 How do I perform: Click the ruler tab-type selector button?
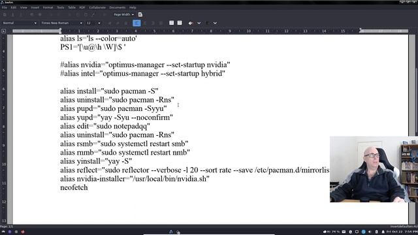tap(3, 31)
